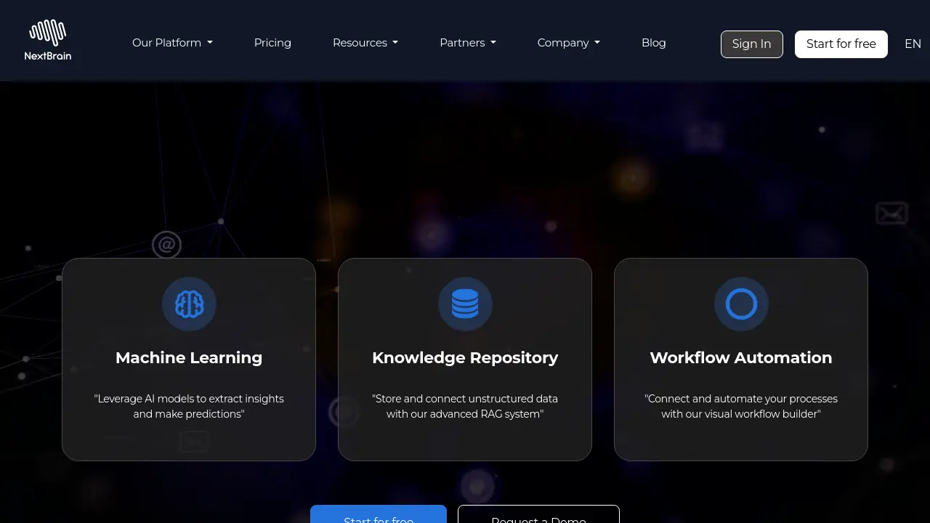The image size is (930, 523).
Task: Sign in to your account
Action: (751, 44)
